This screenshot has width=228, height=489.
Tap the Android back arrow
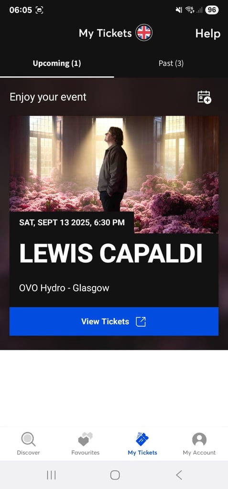179,475
